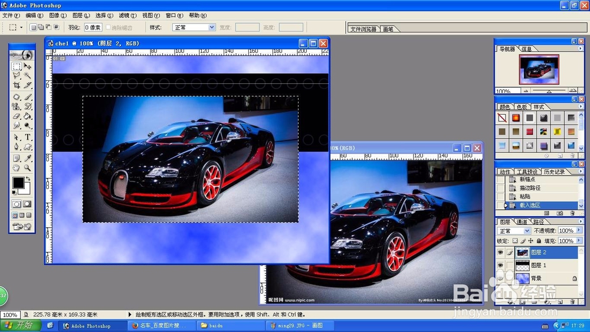The width and height of the screenshot is (590, 332).
Task: Select 粘贴 history state
Action: pos(525,196)
